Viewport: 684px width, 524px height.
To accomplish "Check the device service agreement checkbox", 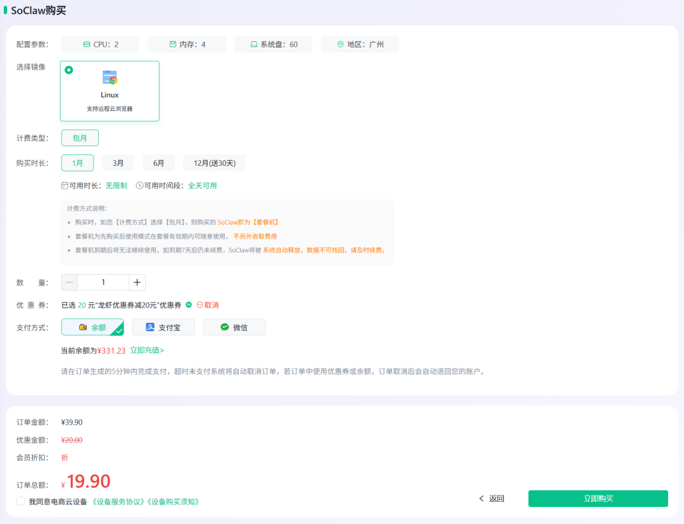I will click(21, 501).
